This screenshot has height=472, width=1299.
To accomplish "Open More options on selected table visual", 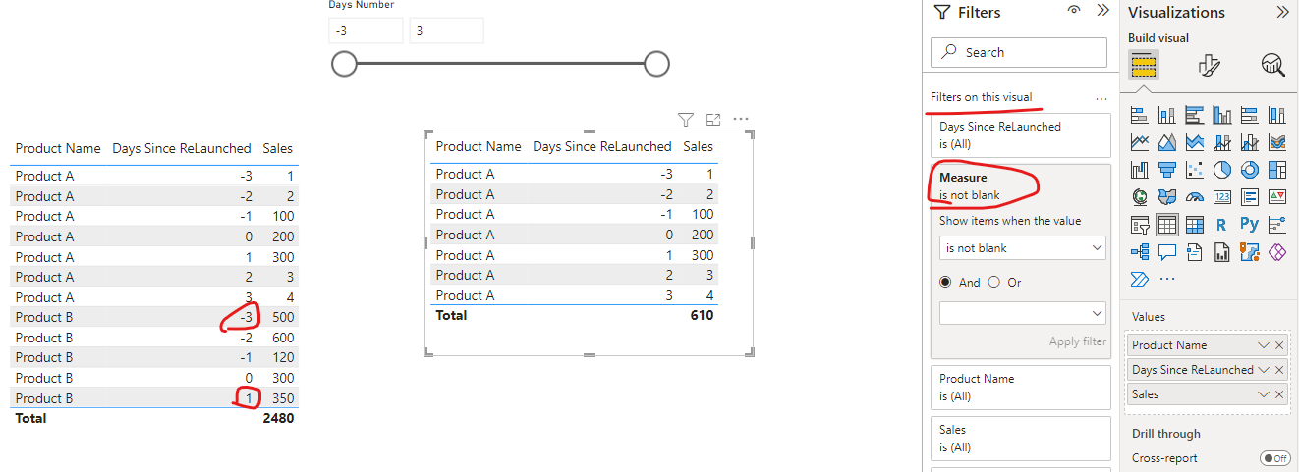I will pos(741,120).
